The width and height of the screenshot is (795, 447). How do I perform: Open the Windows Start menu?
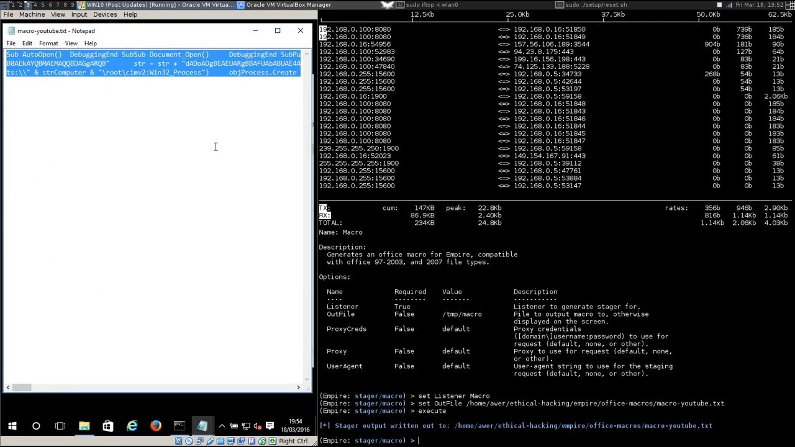tap(12, 426)
